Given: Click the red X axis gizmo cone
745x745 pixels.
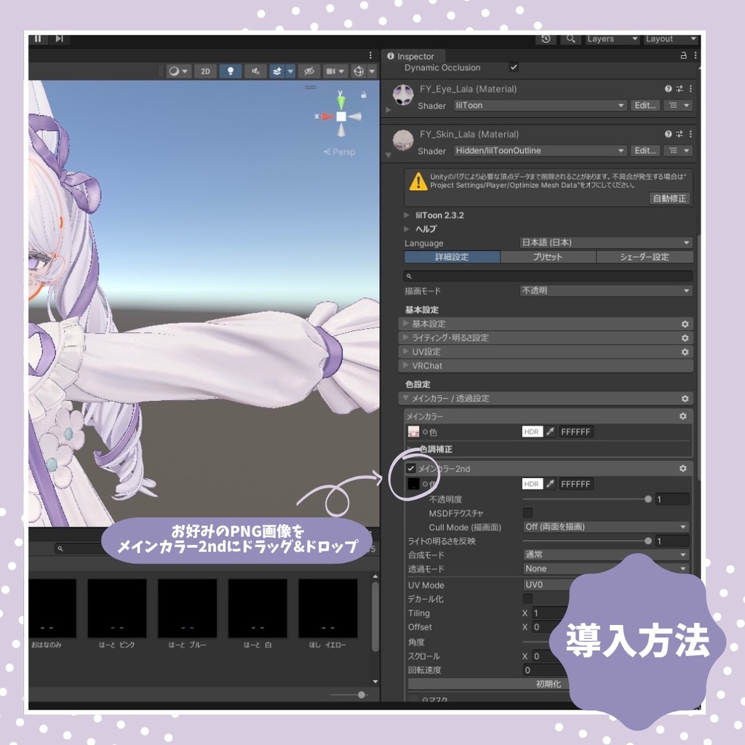Looking at the screenshot, I should coord(327,116).
